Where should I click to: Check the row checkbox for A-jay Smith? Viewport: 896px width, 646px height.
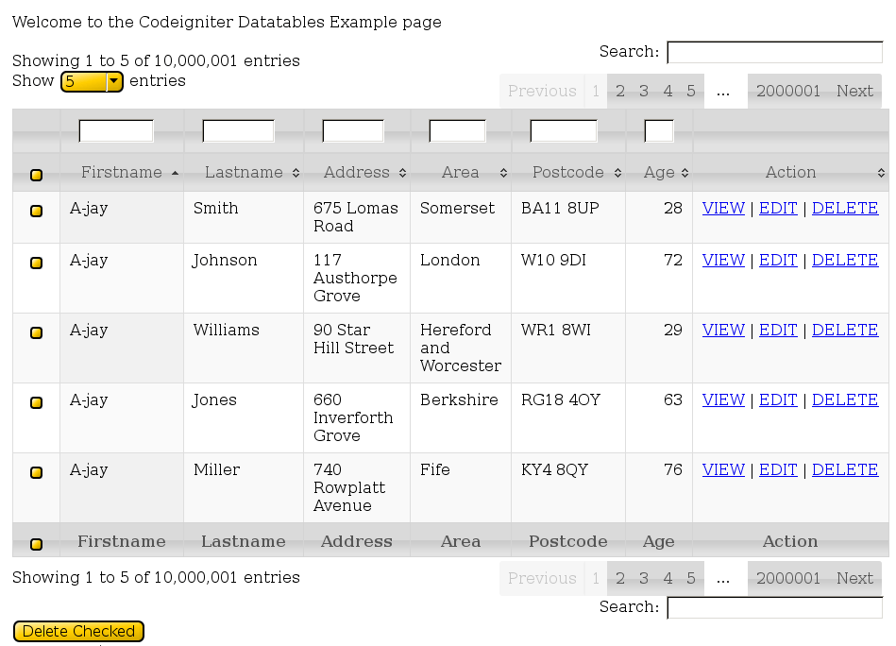click(35, 208)
